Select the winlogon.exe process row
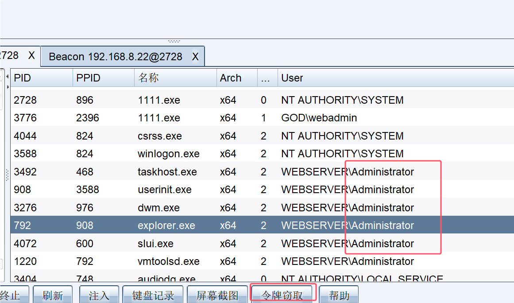 168,154
